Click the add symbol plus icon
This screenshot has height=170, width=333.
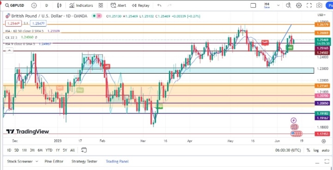pos(34,6)
